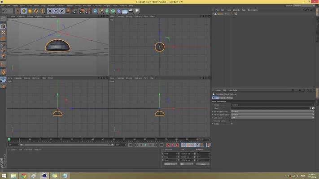Viewport: 319px width, 179px height.
Task: Click the red Record Active Objects button
Action: [x=168, y=145]
